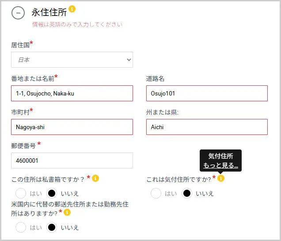This screenshot has height=241, width=281.
Task: Open the 居住国 country dropdown
Action: (72, 60)
